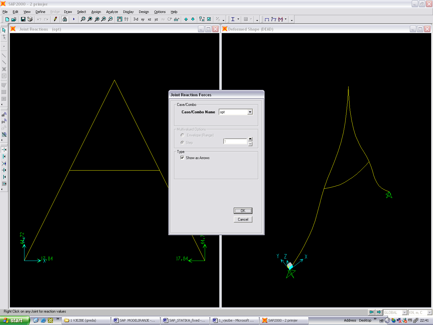433x325 pixels.
Task: Select the rubber band zoom icon
Action: (83, 19)
